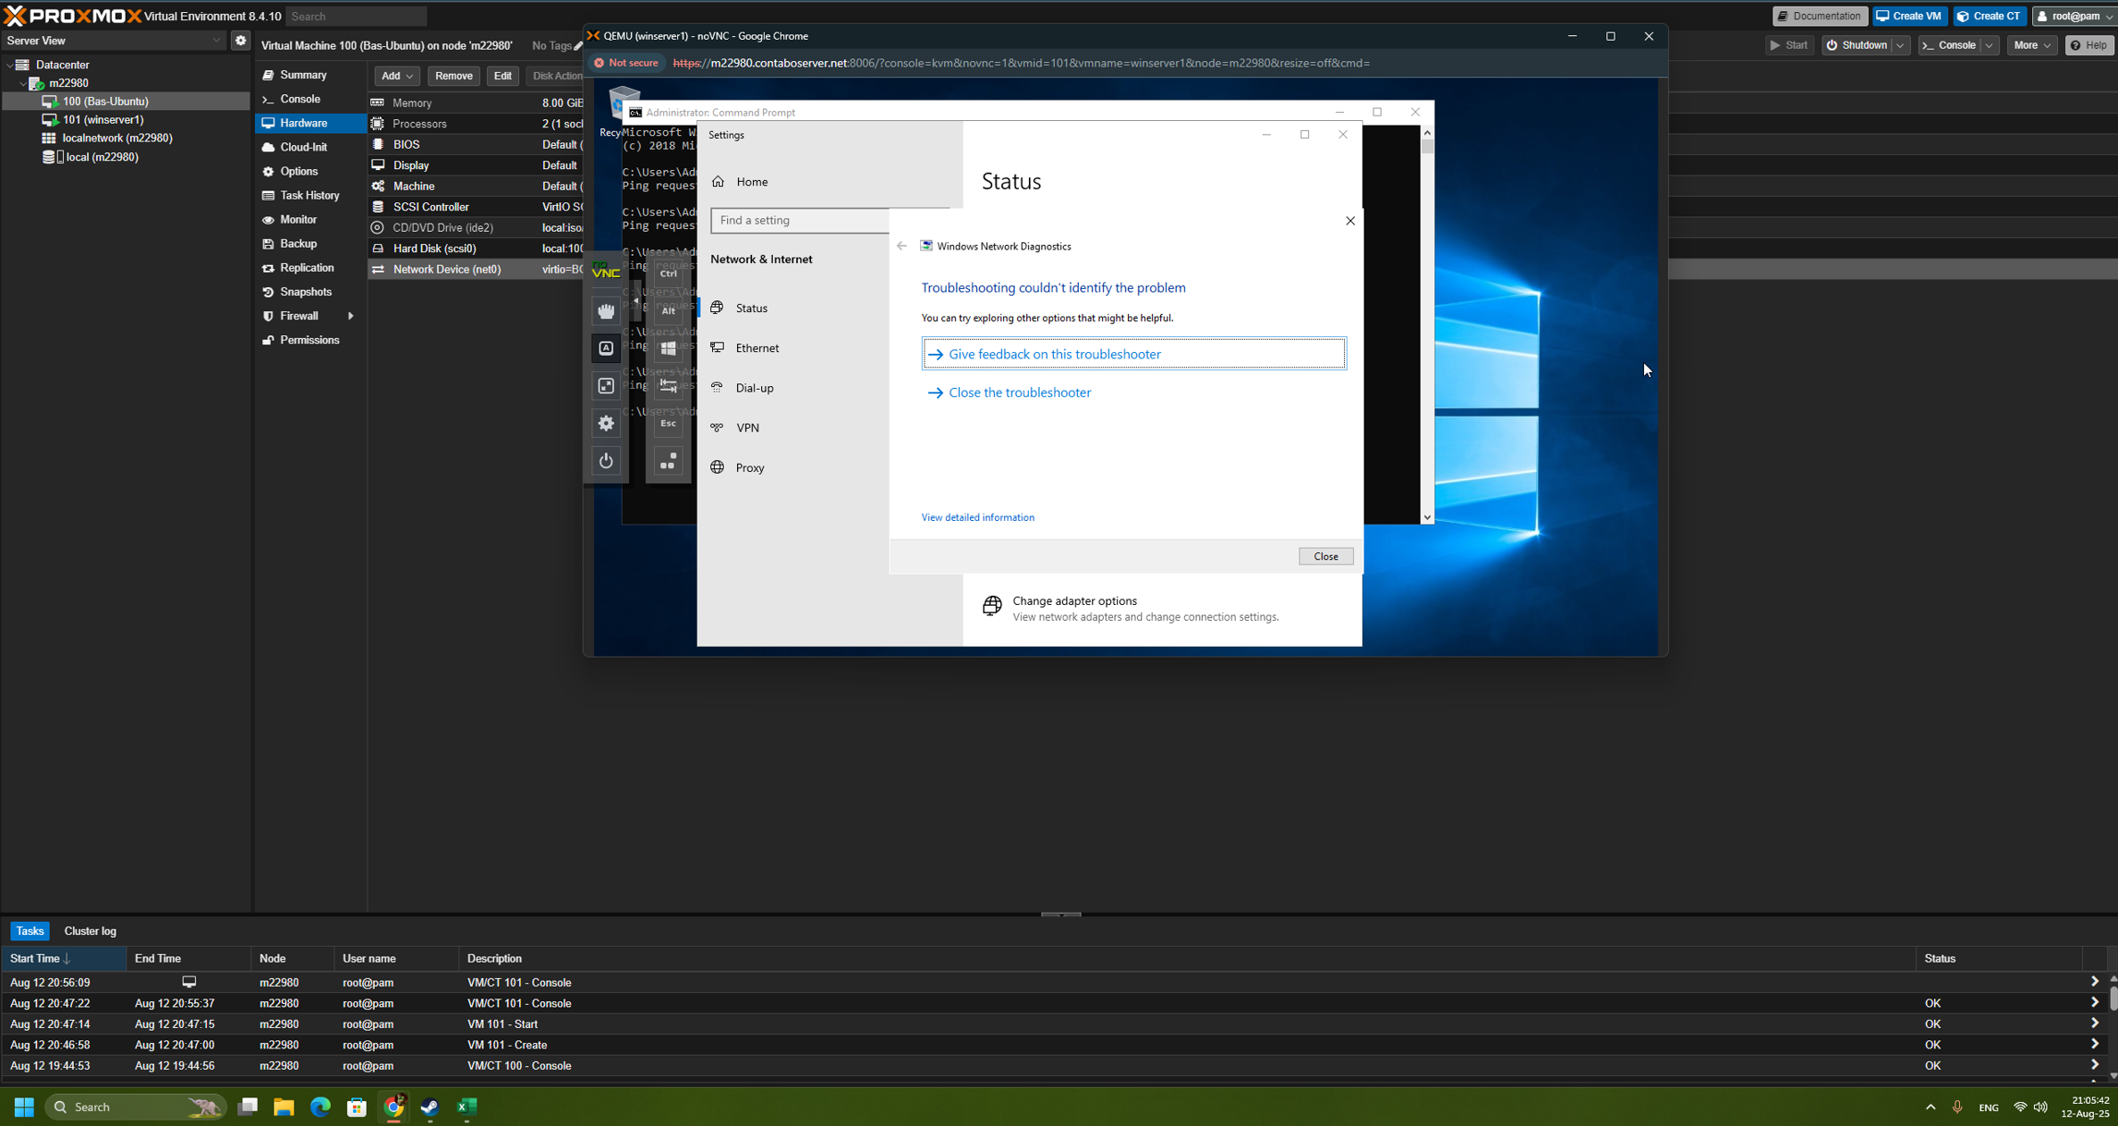Open the More actions dropdown
This screenshot has width=2118, height=1126.
coord(2031,45)
